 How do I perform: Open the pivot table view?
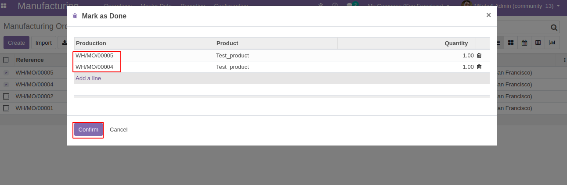pyautogui.click(x=538, y=43)
